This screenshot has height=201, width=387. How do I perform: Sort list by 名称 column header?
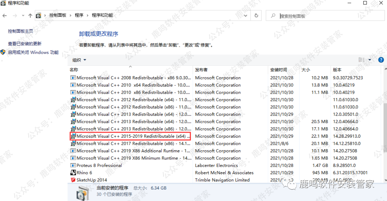point(74,70)
